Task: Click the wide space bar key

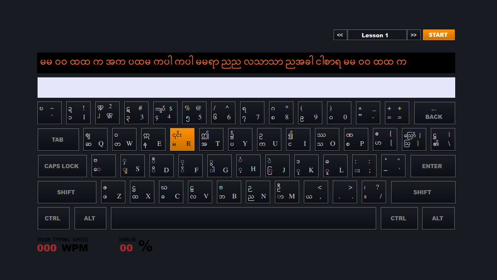Action: point(243,218)
